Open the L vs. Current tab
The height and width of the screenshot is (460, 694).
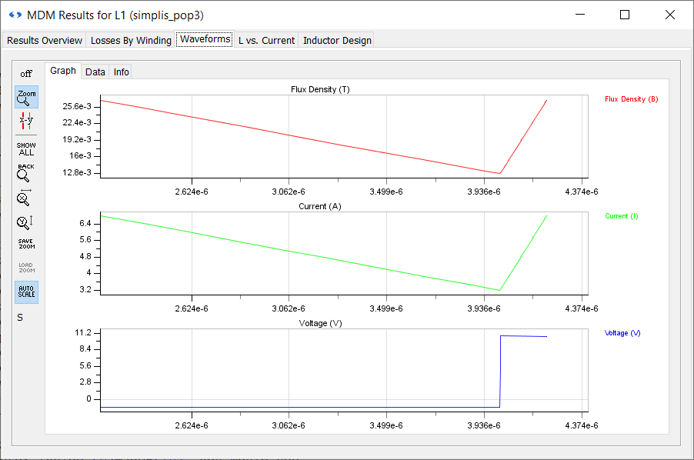(266, 40)
